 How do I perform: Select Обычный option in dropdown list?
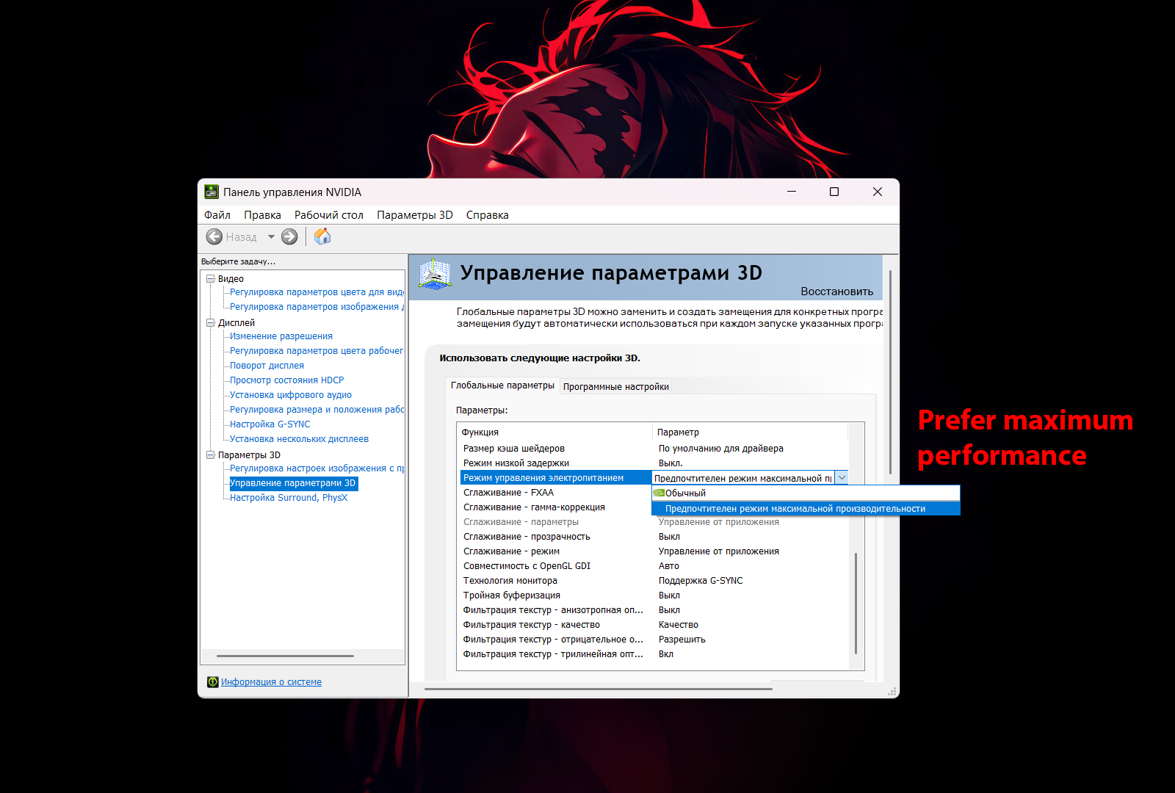pyautogui.click(x=806, y=493)
